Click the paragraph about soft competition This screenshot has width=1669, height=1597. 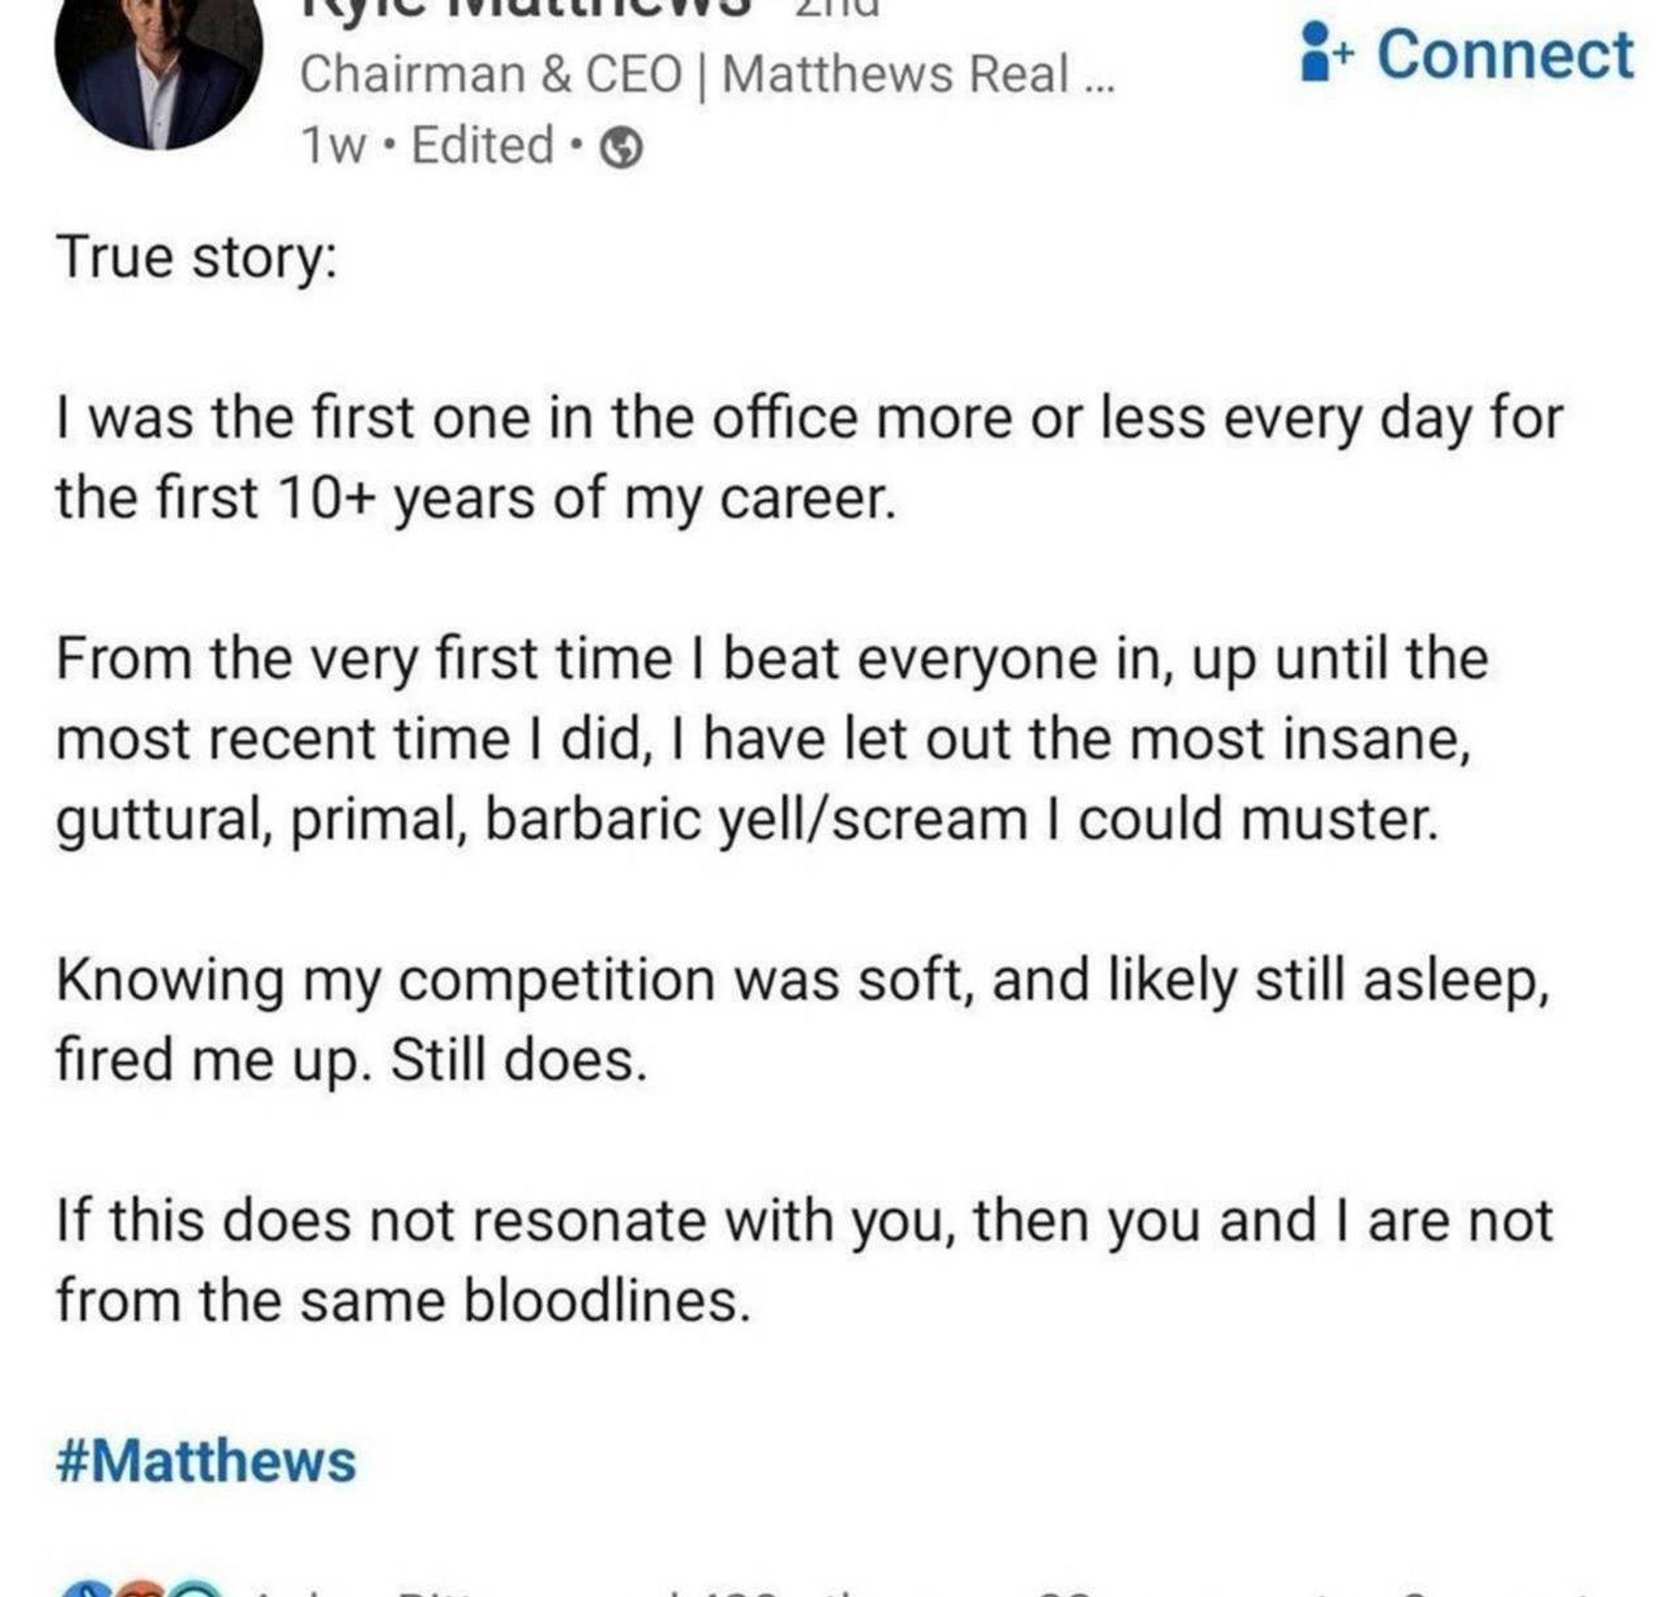click(x=800, y=1019)
